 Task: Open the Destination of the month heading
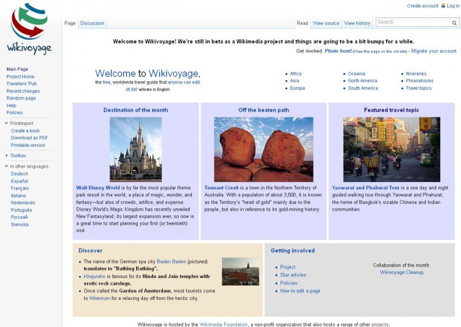(135, 110)
